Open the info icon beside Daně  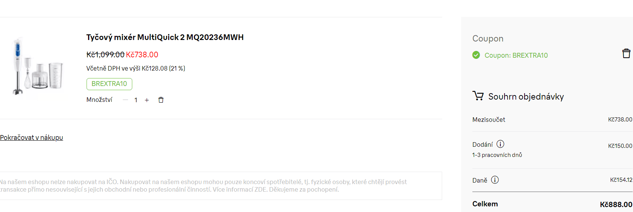click(x=495, y=180)
